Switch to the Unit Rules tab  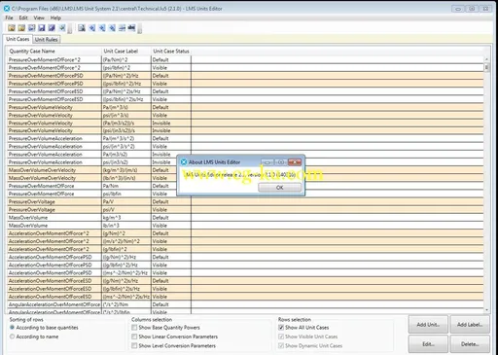46,40
